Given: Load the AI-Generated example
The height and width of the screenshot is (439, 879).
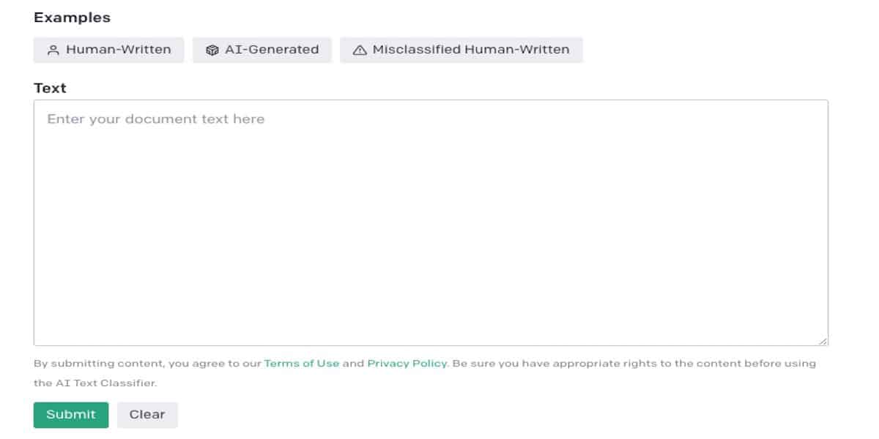Looking at the screenshot, I should [x=262, y=50].
